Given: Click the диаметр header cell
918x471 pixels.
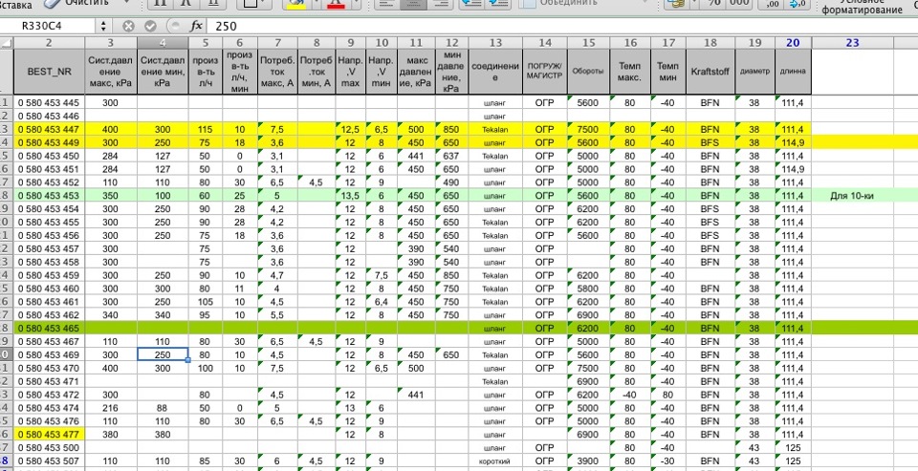Looking at the screenshot, I should click(x=754, y=72).
